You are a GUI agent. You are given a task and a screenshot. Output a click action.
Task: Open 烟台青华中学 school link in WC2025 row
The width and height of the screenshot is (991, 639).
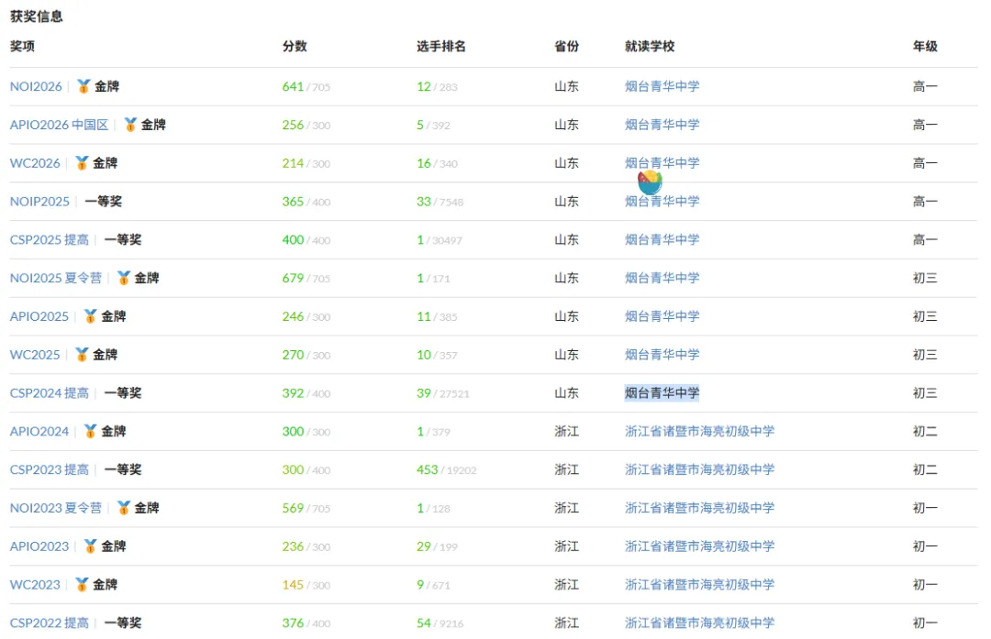click(662, 355)
